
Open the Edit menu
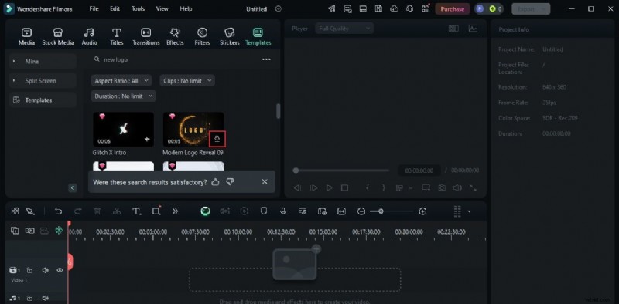[115, 8]
